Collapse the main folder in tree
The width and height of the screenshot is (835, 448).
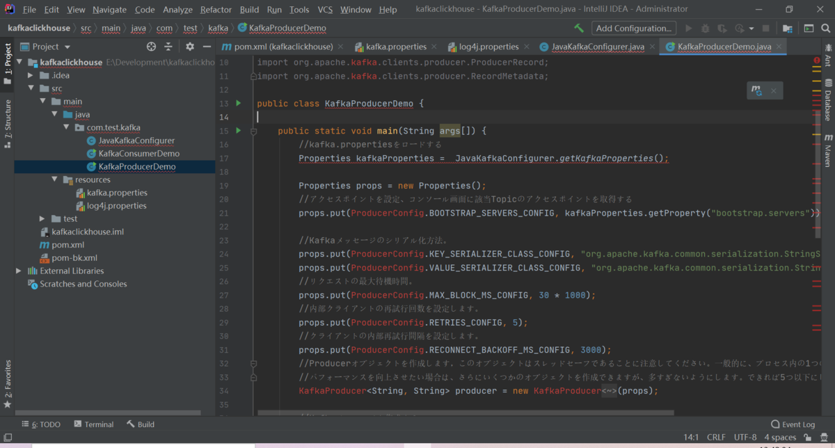[x=42, y=102]
